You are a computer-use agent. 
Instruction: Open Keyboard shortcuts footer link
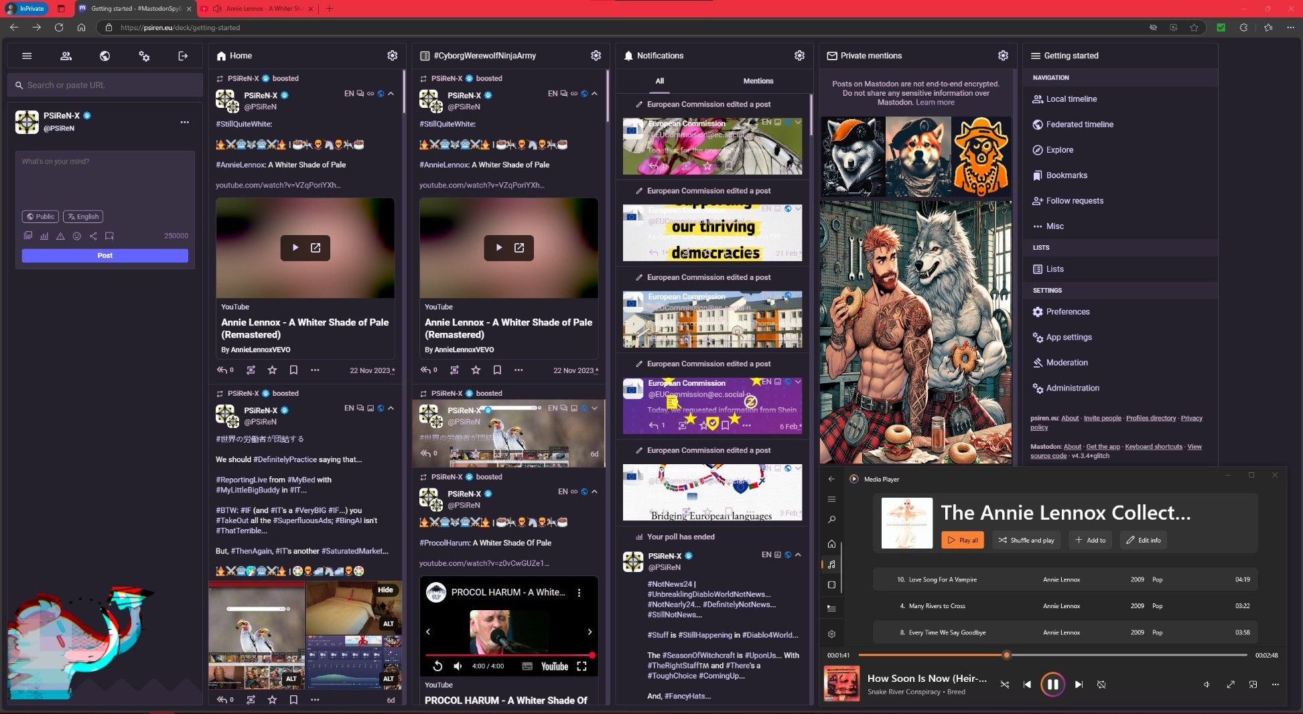coord(1154,447)
